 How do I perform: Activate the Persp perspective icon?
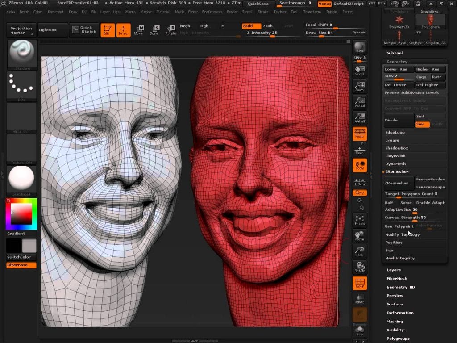tap(360, 133)
